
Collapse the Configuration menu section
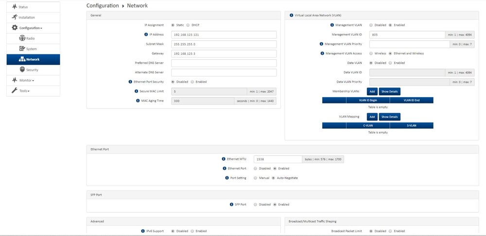click(x=30, y=28)
